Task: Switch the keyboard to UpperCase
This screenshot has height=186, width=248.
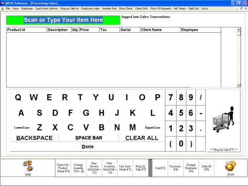Action: click(x=153, y=127)
